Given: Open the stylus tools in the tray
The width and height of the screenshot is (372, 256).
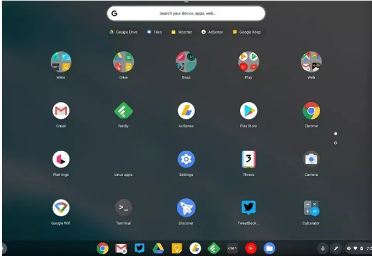Looking at the screenshot, I should (x=336, y=248).
